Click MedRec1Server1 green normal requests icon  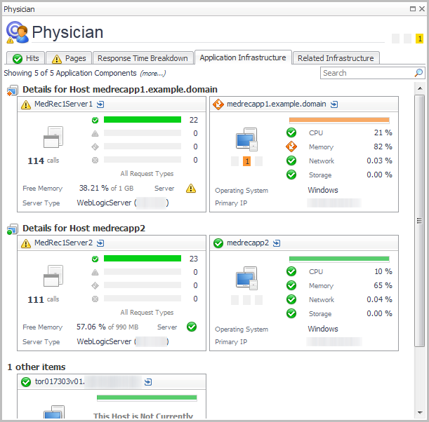(95, 120)
